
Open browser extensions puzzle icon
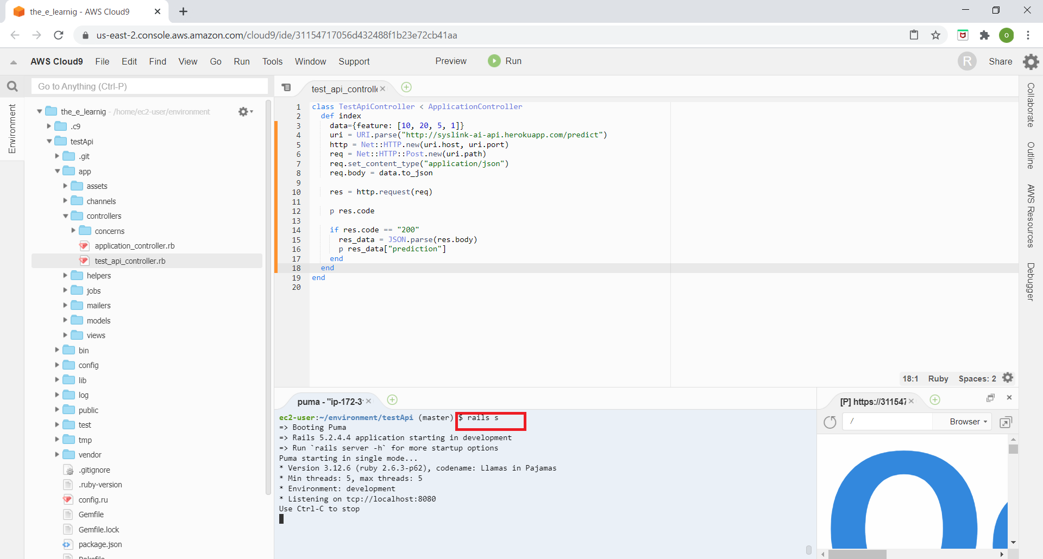click(x=984, y=35)
